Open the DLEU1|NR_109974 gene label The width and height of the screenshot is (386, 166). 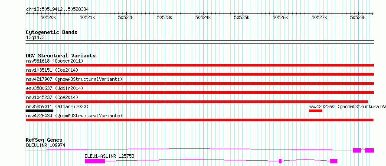(46, 145)
